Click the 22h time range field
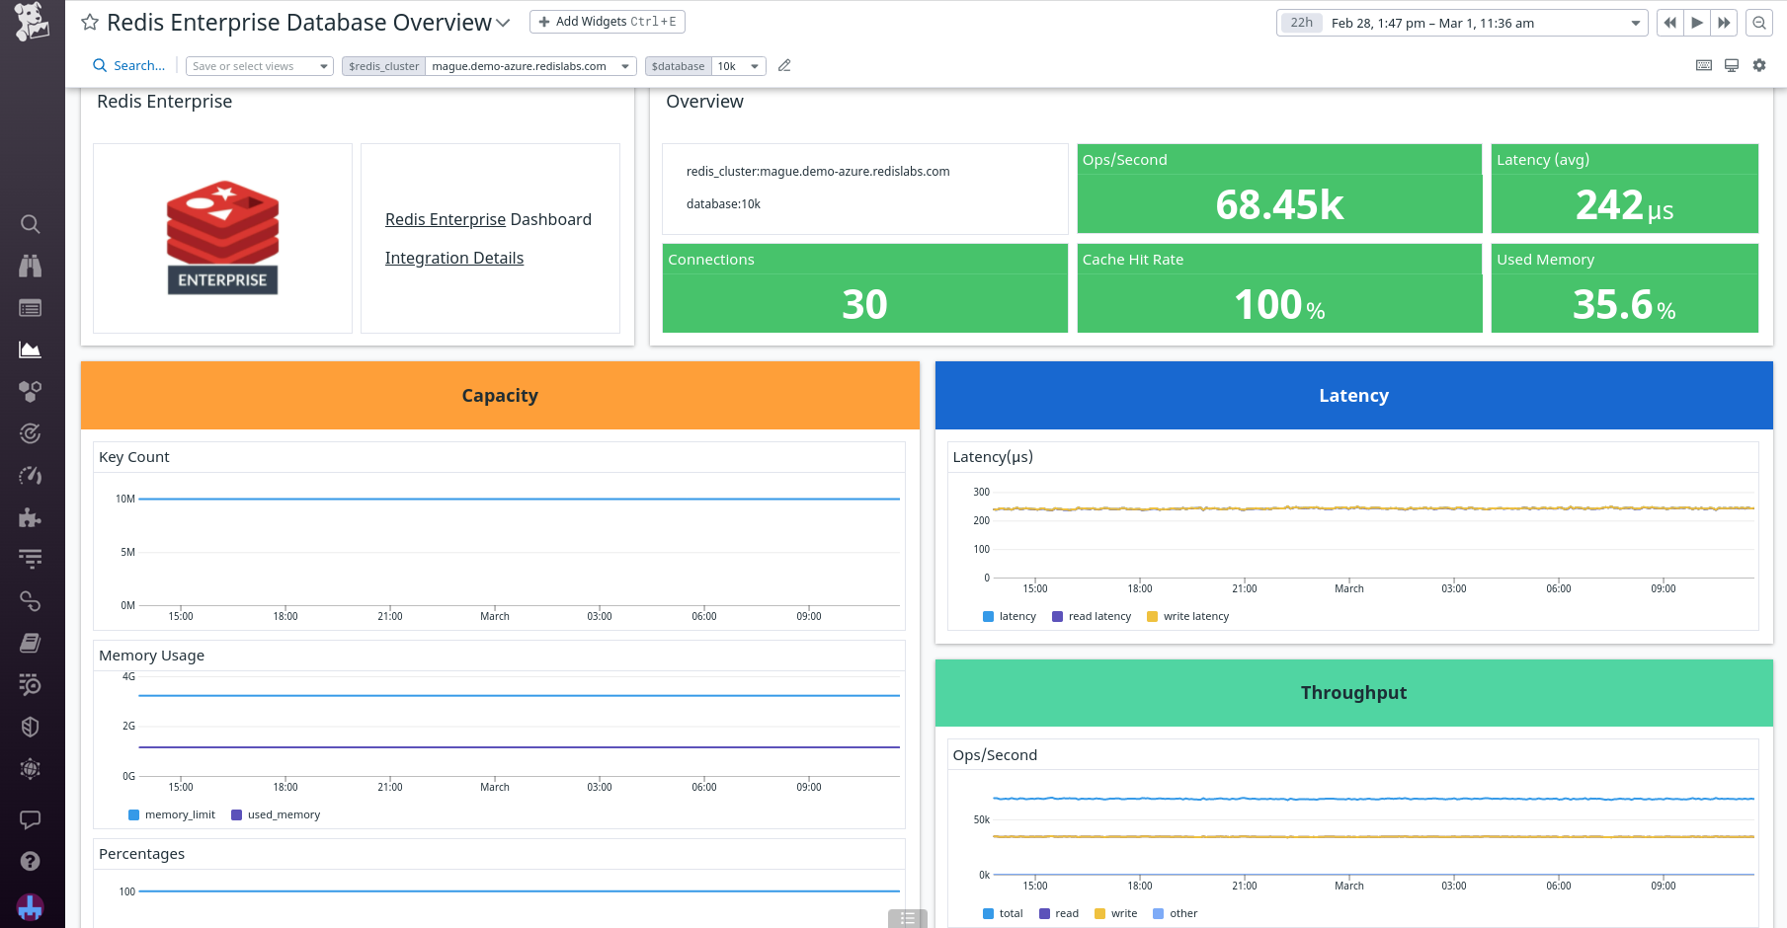Viewport: 1787px width, 928px height. click(x=1300, y=22)
